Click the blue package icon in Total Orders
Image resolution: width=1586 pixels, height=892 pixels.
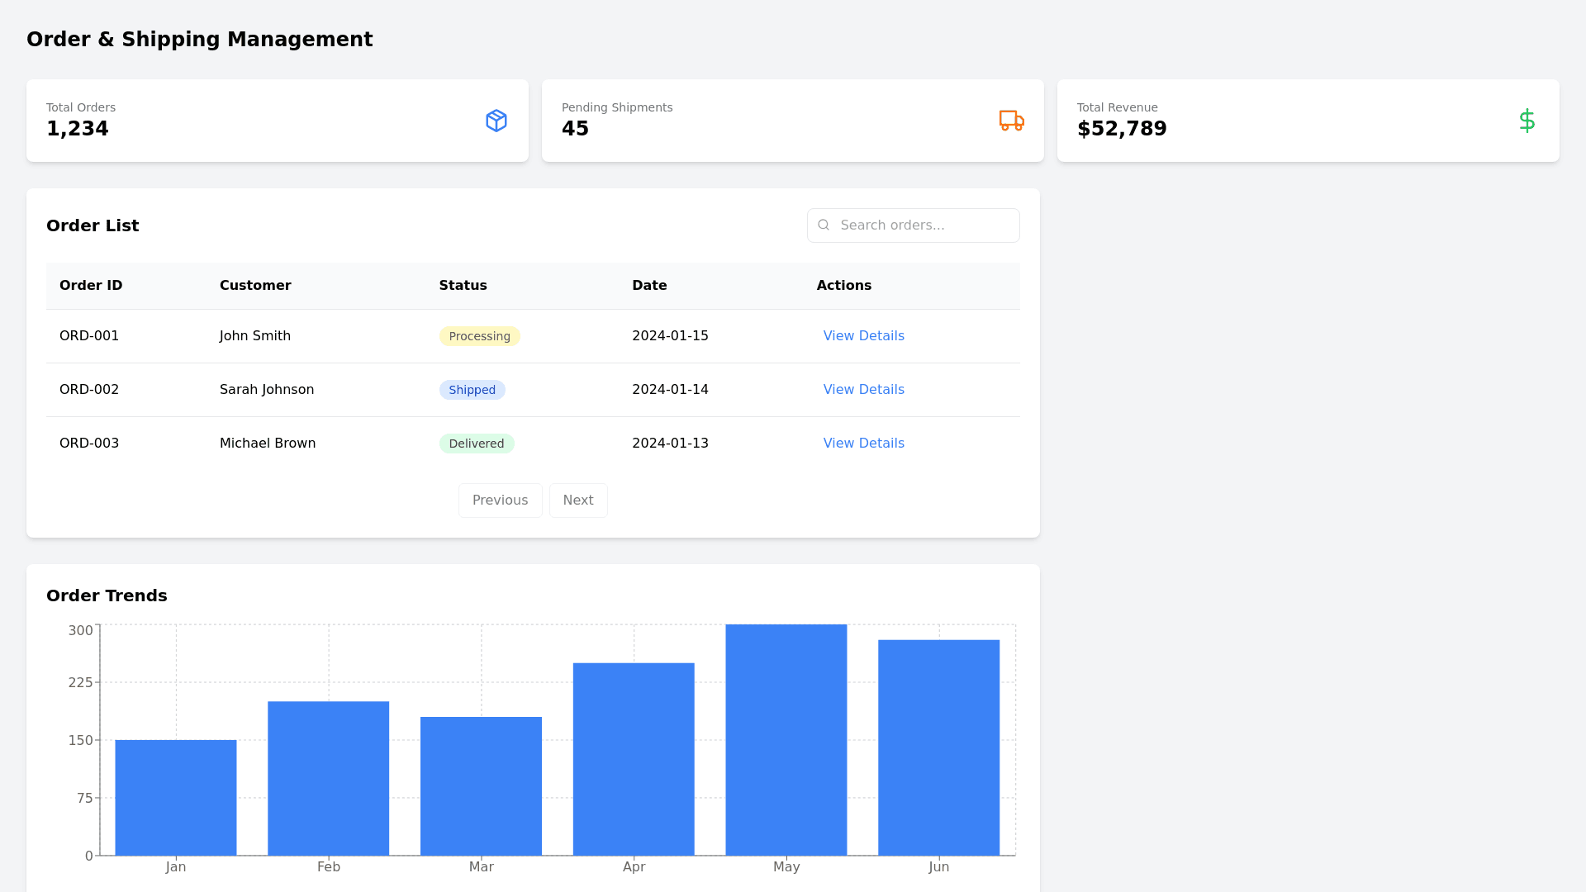click(x=496, y=121)
